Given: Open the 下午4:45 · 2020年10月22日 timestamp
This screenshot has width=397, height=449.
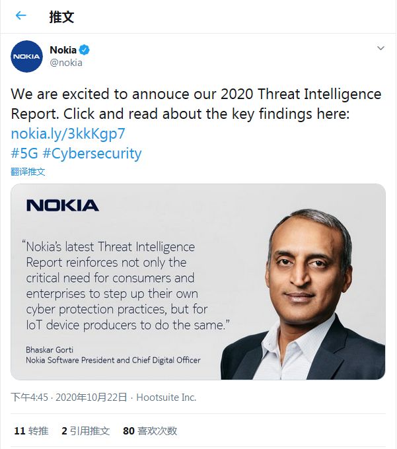Looking at the screenshot, I should point(69,397).
